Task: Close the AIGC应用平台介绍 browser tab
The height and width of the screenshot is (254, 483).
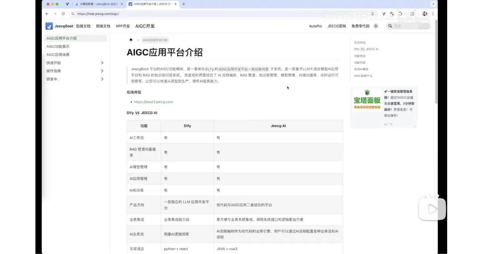Action: tap(175, 4)
